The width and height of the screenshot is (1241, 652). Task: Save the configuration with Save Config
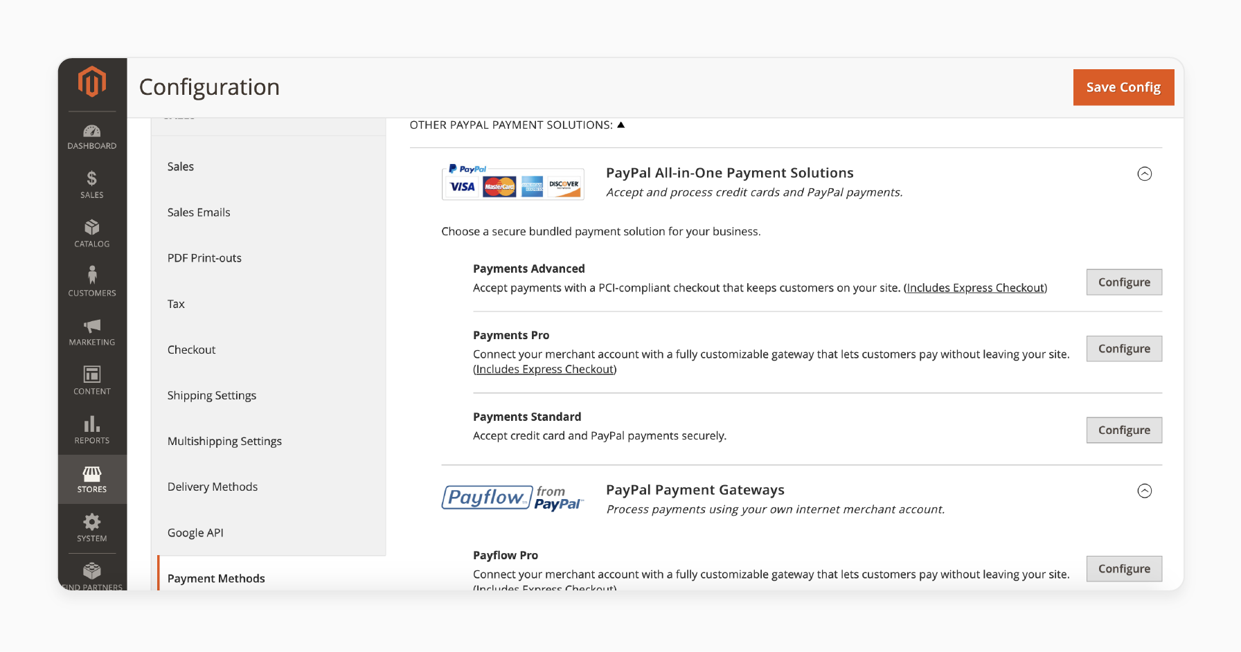click(x=1123, y=87)
